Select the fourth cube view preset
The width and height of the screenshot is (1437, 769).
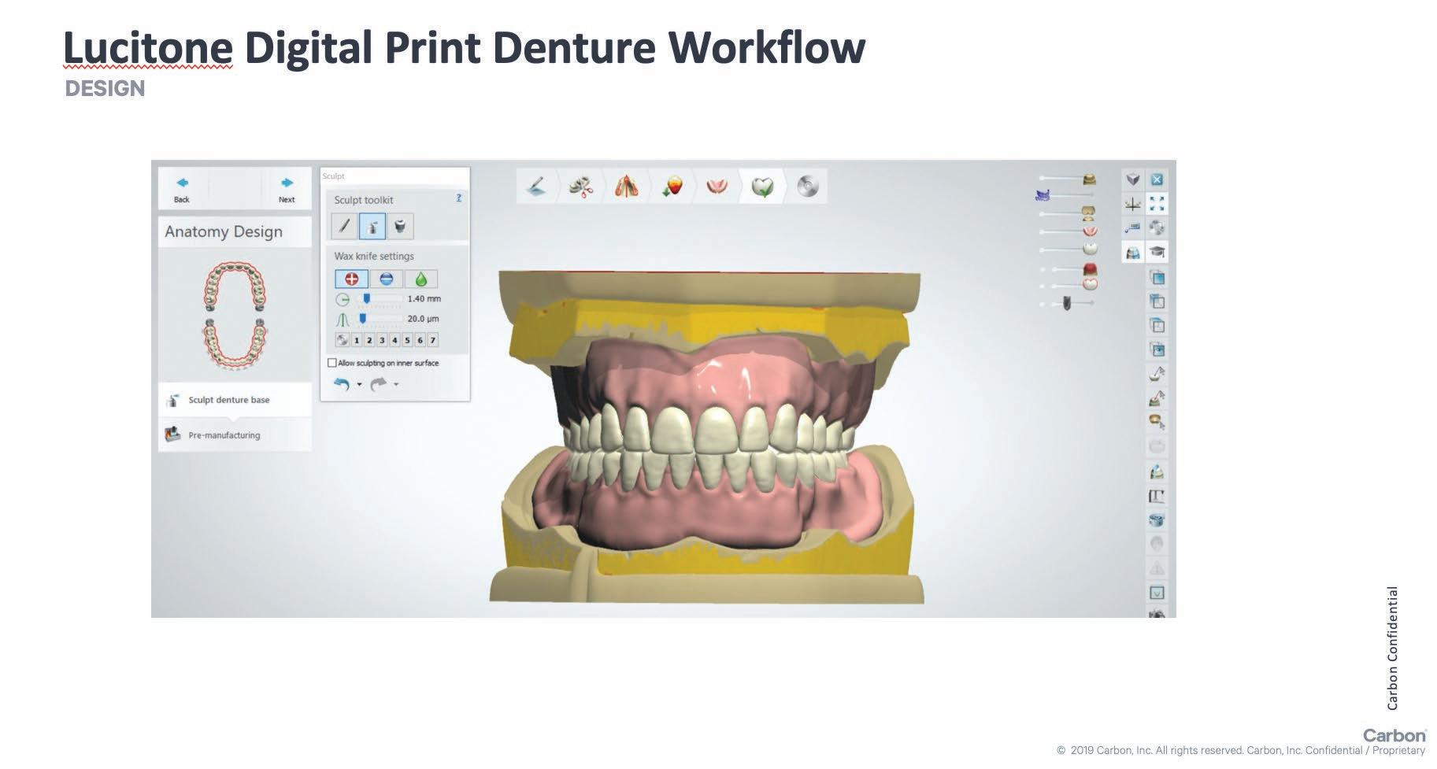click(x=1157, y=349)
